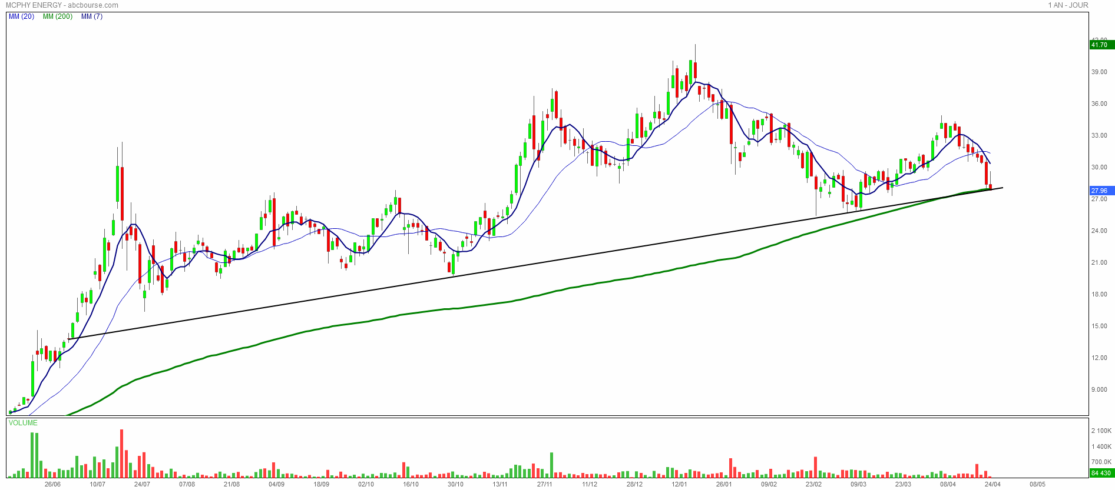Screen dimensions: 1115x490
Task: Click the 1 400K volume axis label
Action: (x=1101, y=447)
